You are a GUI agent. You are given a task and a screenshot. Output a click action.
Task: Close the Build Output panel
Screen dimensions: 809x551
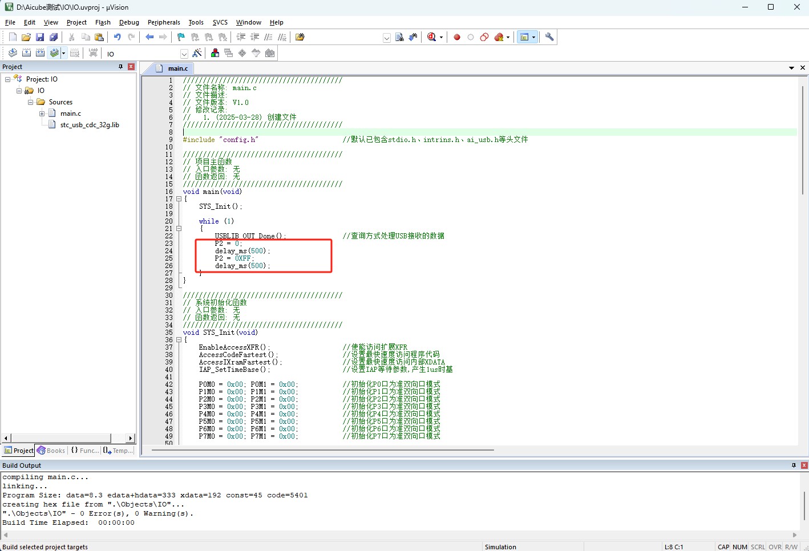(x=804, y=465)
